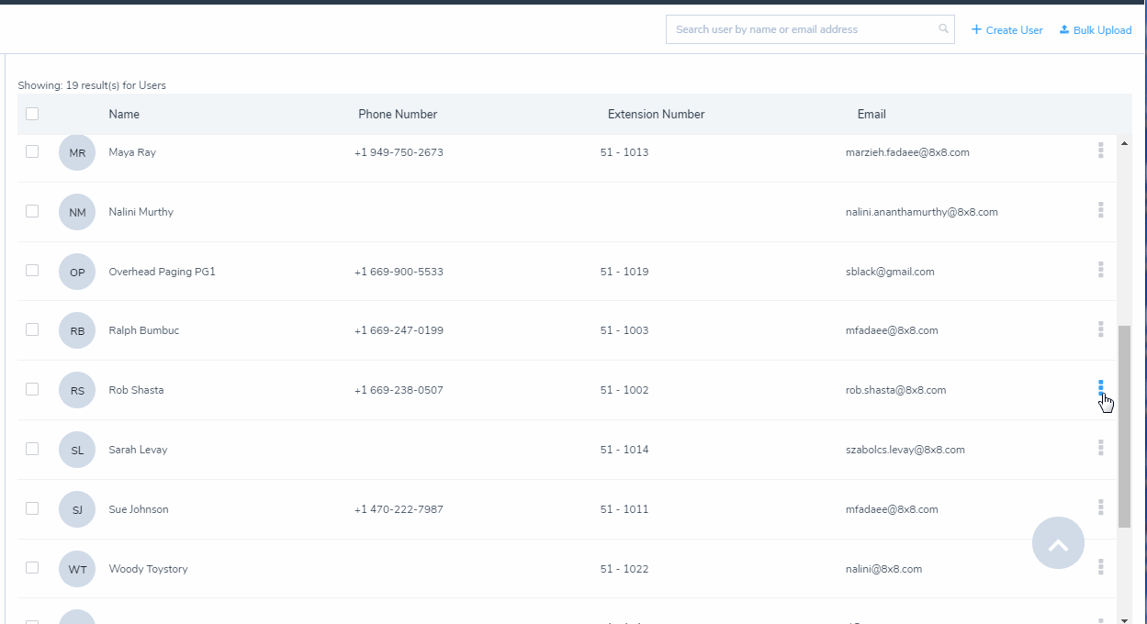Click email marzieh.fadaee@8x8.com
Image resolution: width=1147 pixels, height=624 pixels.
point(907,152)
